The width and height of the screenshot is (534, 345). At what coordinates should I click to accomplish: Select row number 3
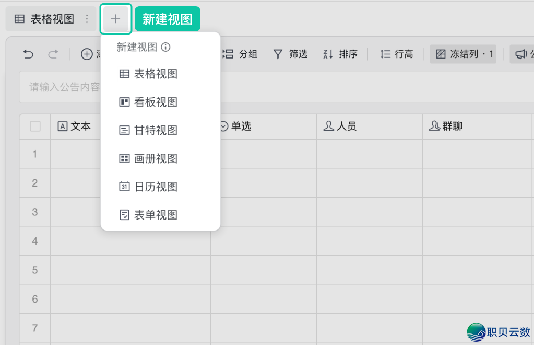35,212
